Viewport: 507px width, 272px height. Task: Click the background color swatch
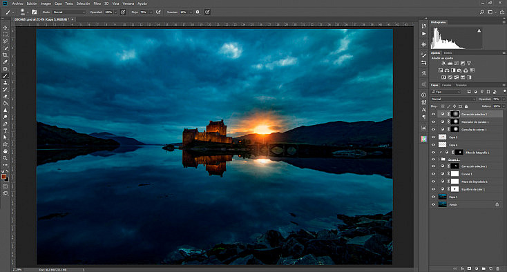click(x=7, y=179)
